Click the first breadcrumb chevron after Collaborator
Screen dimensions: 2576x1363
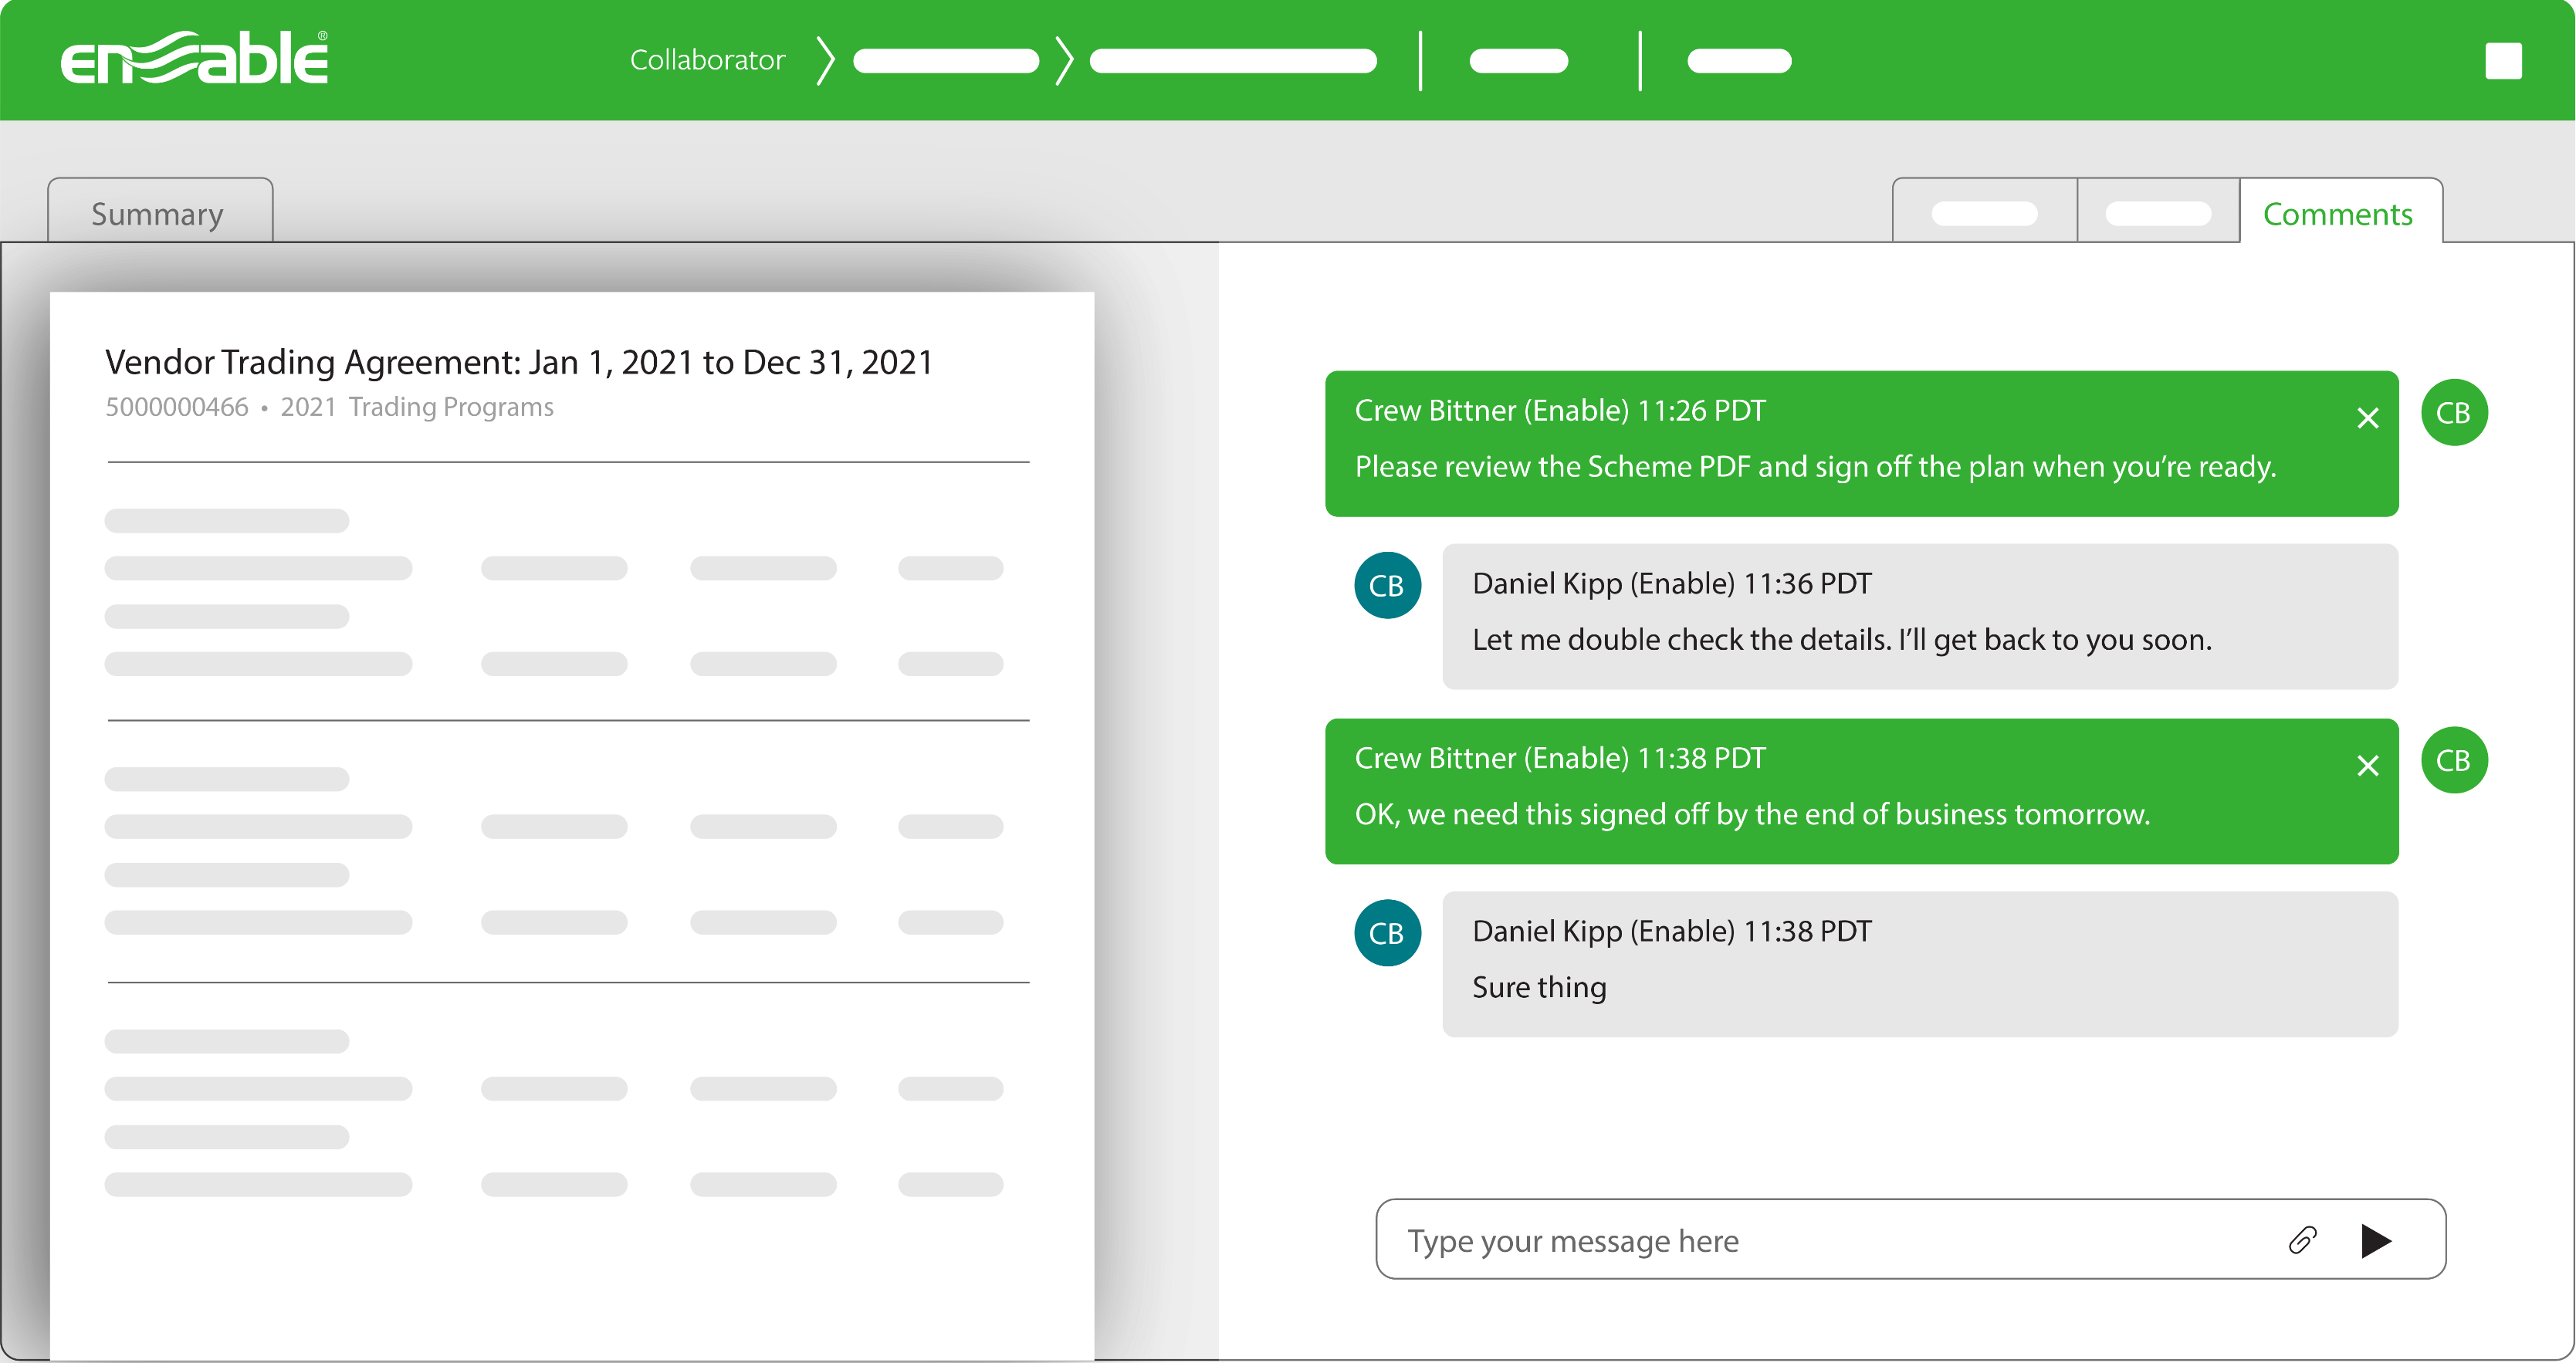point(825,61)
